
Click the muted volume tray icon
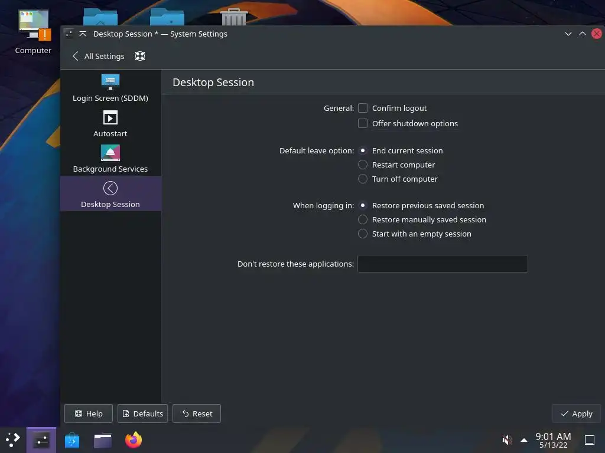(x=507, y=440)
